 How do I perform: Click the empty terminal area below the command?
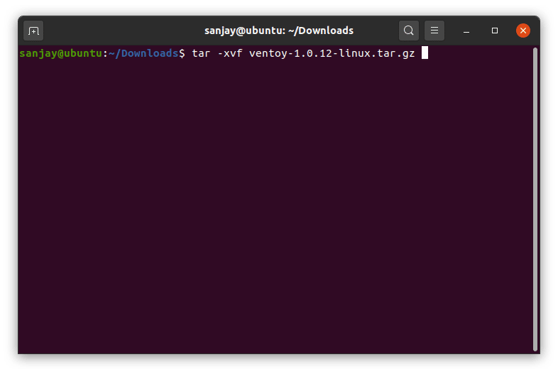coord(277,213)
